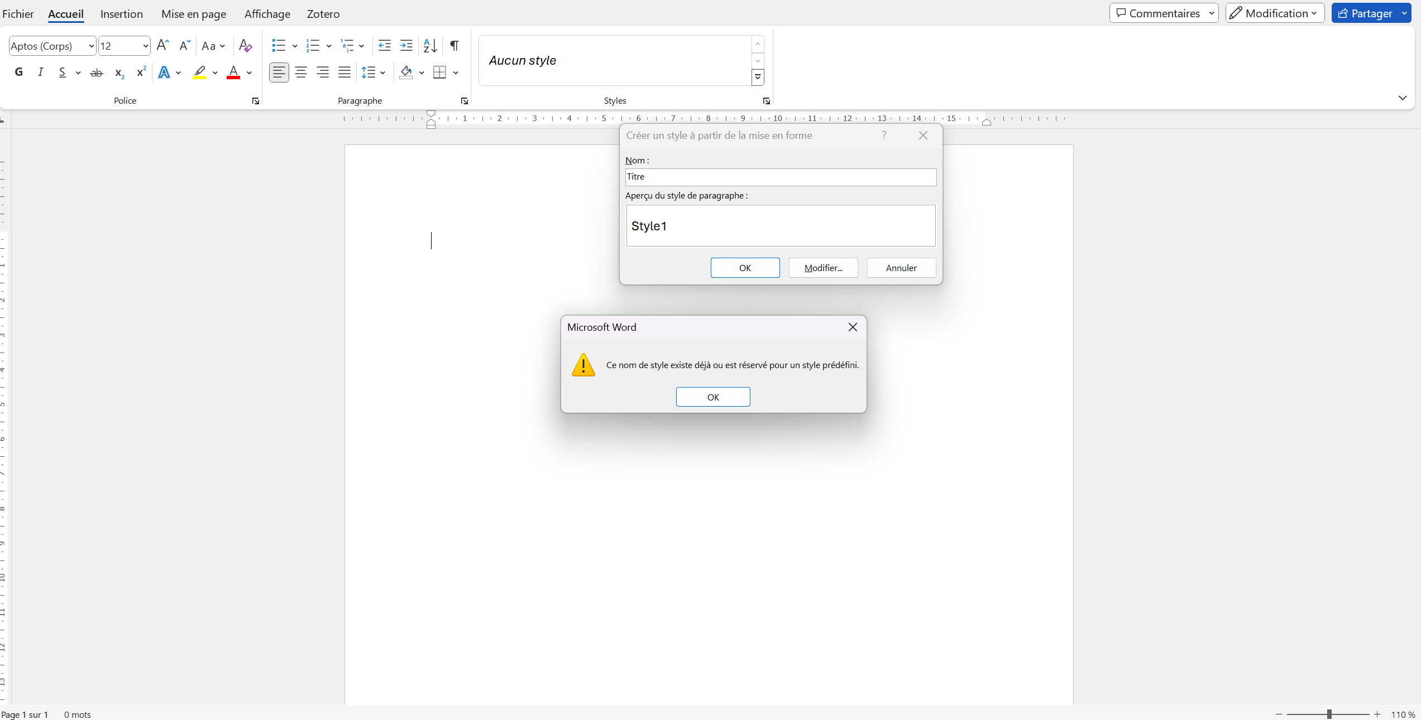The height and width of the screenshot is (720, 1421).
Task: Click the 0 mots word count
Action: [x=78, y=714]
